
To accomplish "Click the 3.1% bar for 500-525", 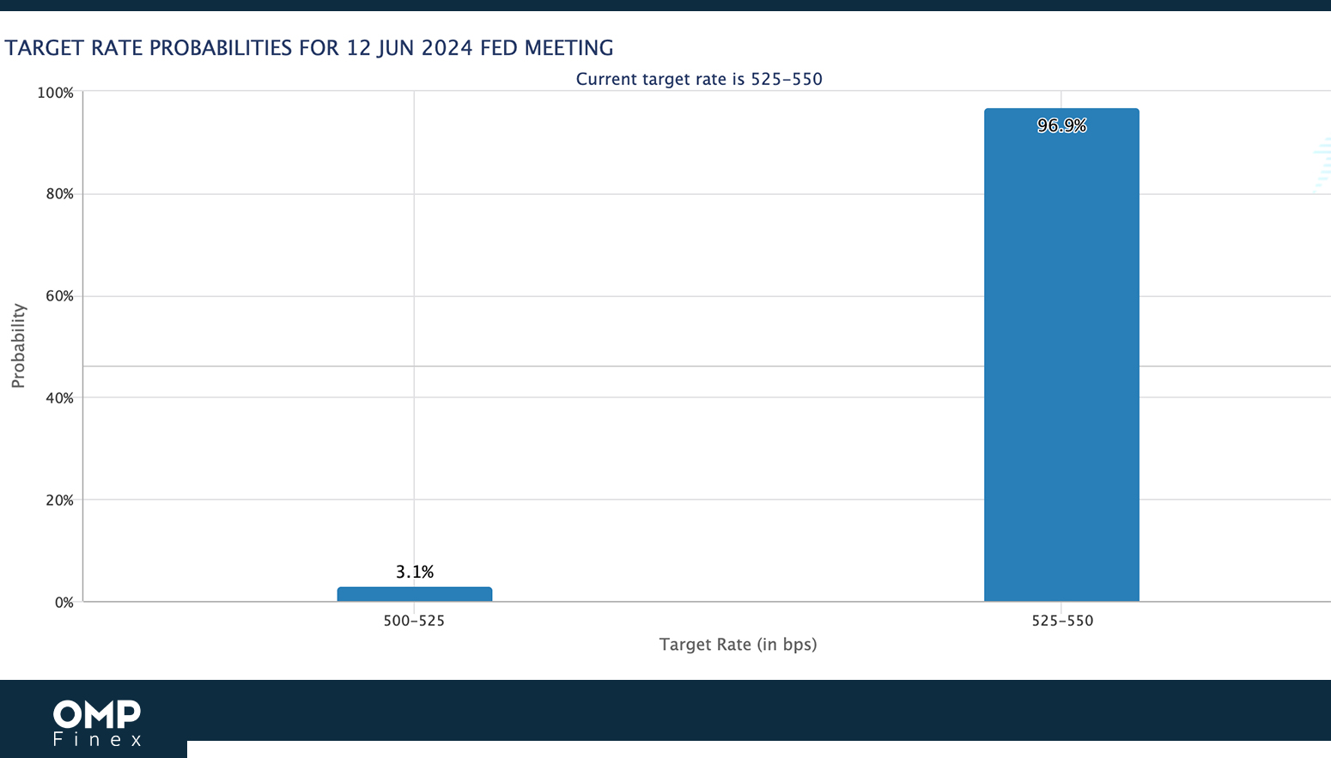I will (415, 594).
